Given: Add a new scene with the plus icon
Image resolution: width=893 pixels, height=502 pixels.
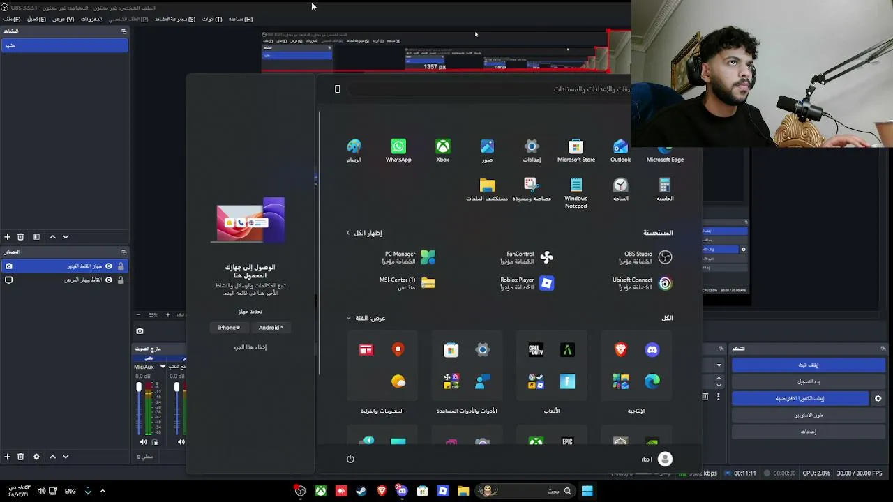Looking at the screenshot, I should tap(7, 237).
